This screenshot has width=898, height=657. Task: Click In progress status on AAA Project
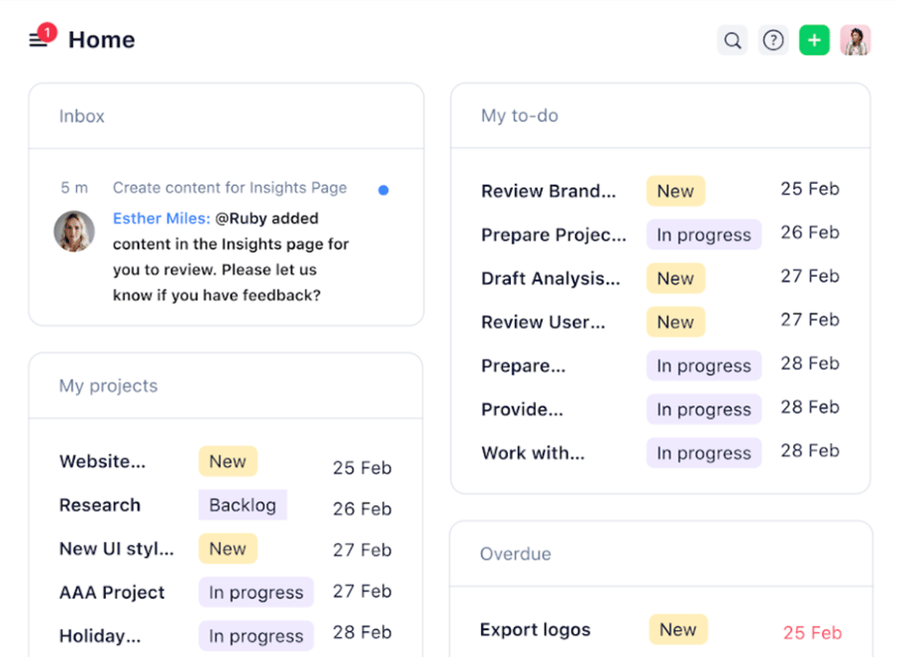255,592
